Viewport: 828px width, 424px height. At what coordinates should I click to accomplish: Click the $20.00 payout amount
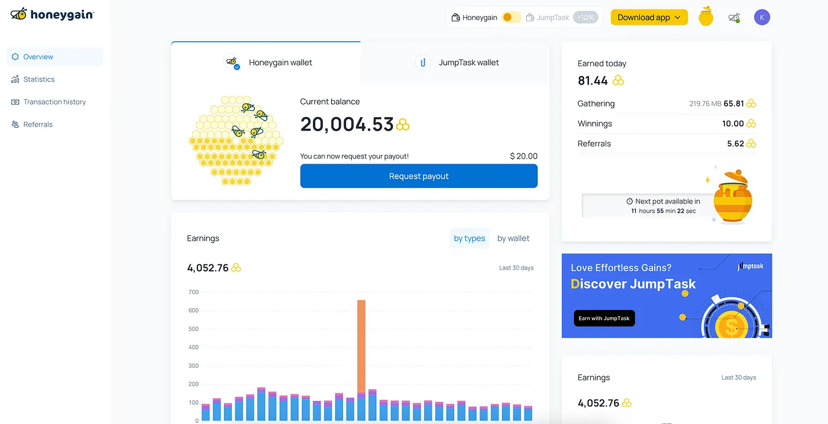[523, 156]
